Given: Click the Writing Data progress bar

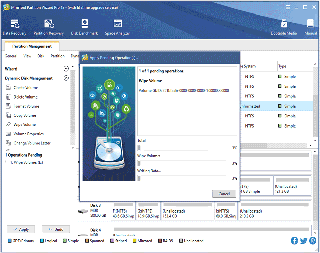Looking at the screenshot, I should click(x=182, y=178).
